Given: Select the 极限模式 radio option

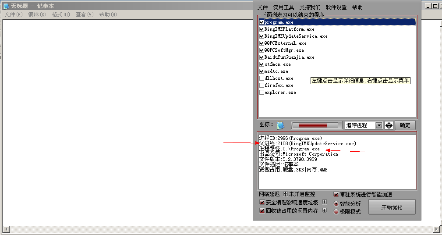Looking at the screenshot, I should 336,212.
